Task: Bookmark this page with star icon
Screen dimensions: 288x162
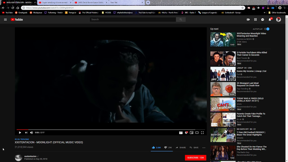Action: click(x=243, y=8)
